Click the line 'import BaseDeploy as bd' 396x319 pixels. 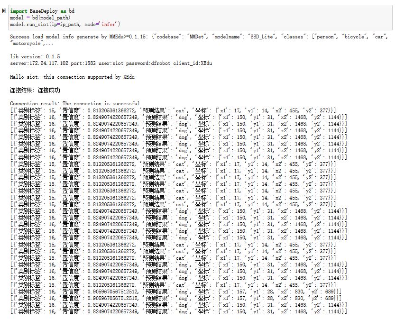point(42,11)
